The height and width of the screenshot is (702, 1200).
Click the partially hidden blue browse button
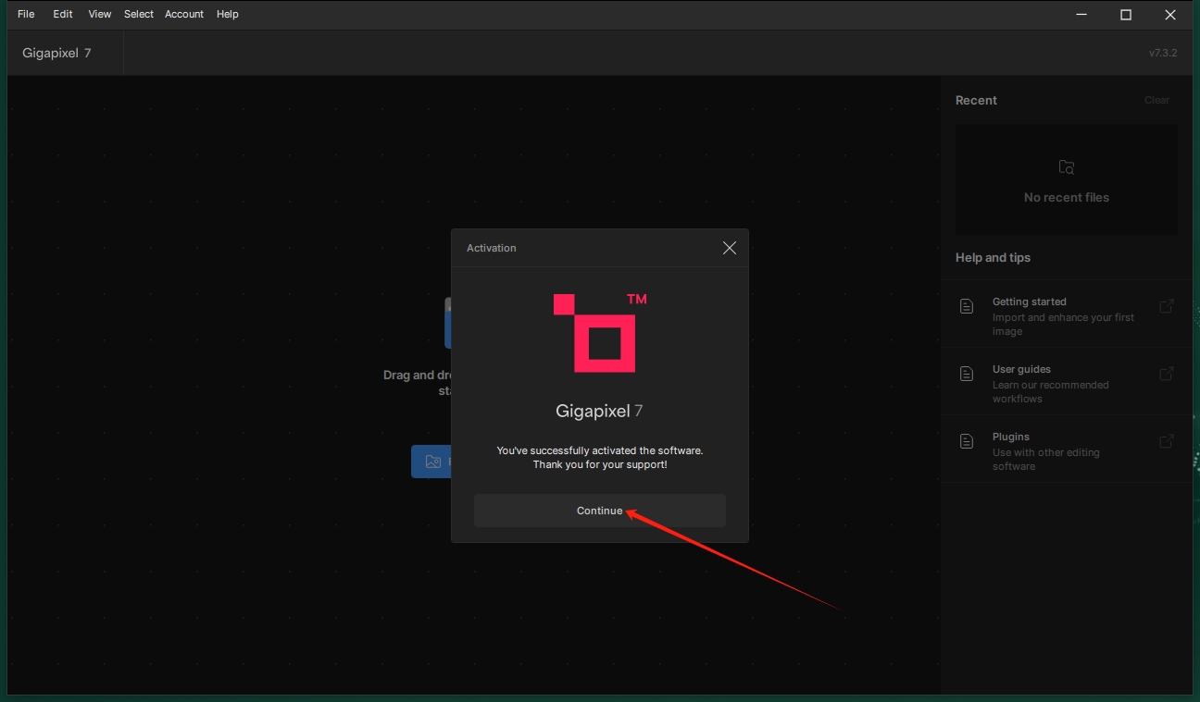(431, 462)
